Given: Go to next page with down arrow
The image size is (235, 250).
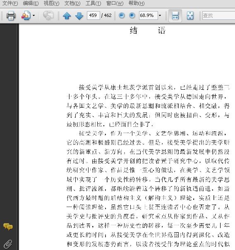Looking at the screenshot, I should (x=79, y=16).
